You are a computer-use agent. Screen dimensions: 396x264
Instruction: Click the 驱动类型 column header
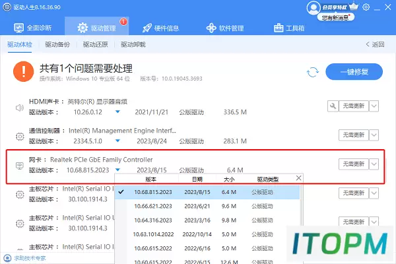point(268,179)
